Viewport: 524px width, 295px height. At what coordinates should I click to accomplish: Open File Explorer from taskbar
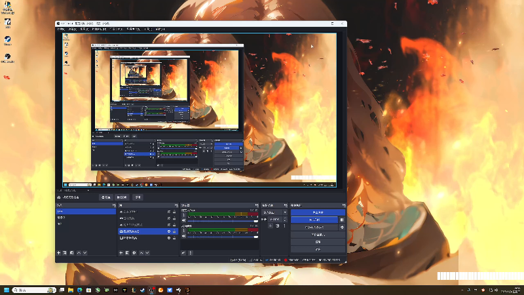71,290
